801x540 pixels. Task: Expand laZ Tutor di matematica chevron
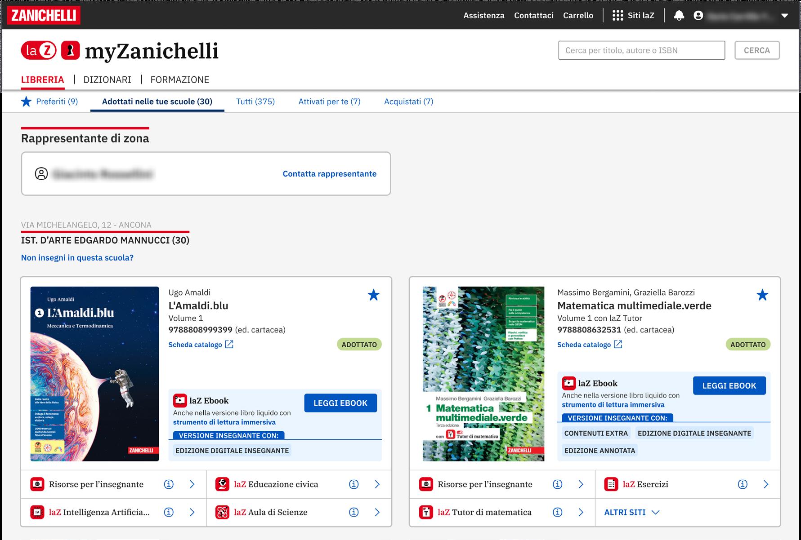(581, 512)
